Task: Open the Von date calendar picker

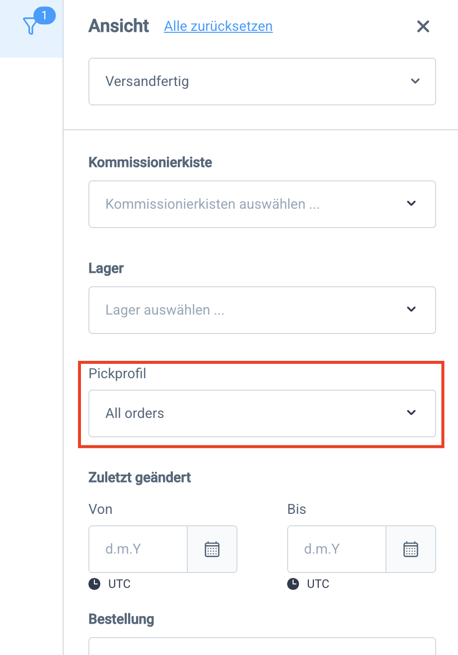Action: coord(212,549)
